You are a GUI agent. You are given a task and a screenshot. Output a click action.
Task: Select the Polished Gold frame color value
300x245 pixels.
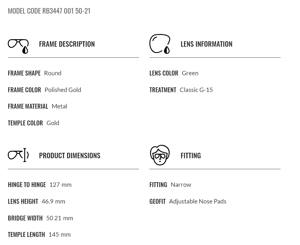[x=63, y=90]
